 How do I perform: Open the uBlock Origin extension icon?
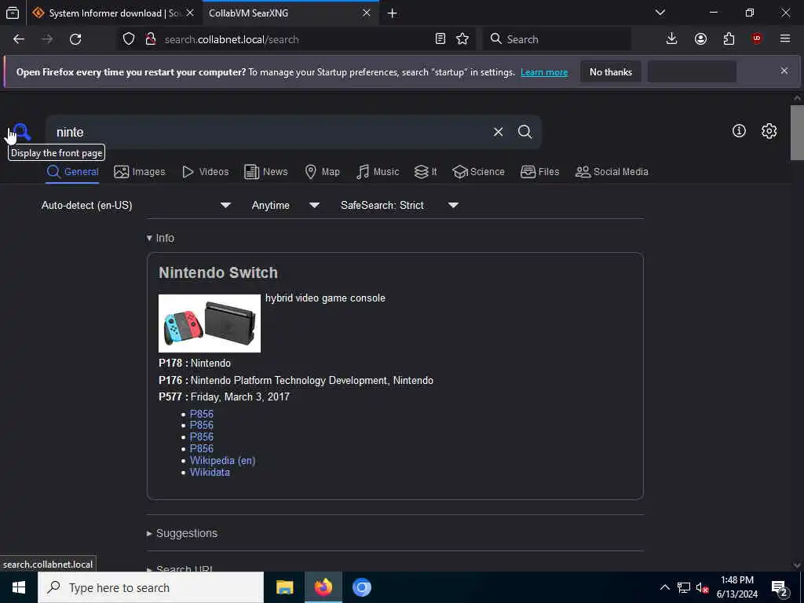pos(757,39)
